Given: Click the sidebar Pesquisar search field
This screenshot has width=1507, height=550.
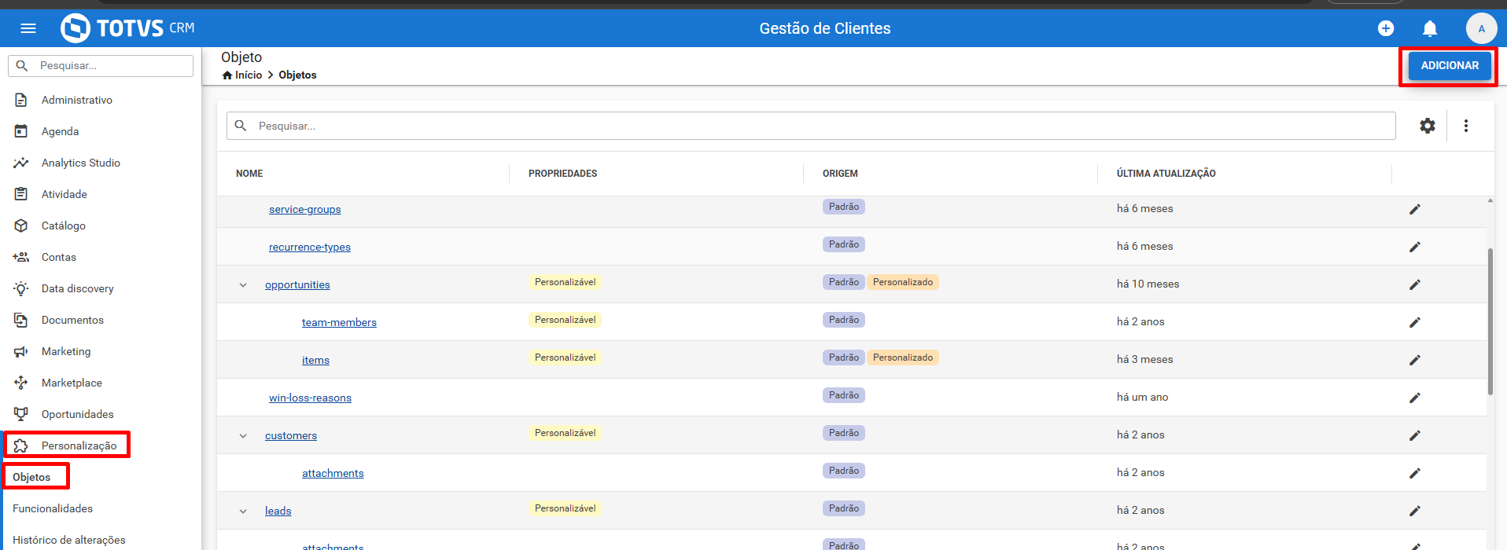Looking at the screenshot, I should [x=101, y=65].
